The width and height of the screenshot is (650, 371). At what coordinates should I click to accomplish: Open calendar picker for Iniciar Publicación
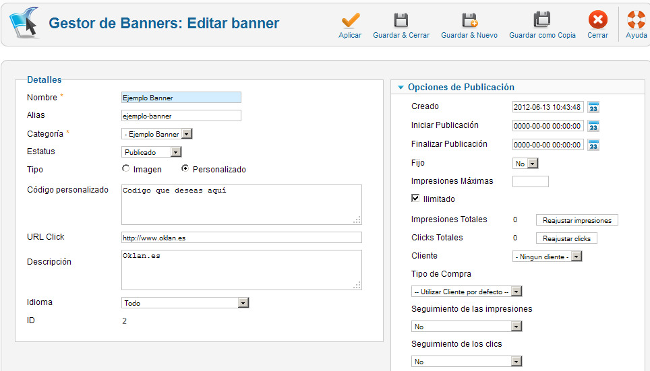point(593,126)
